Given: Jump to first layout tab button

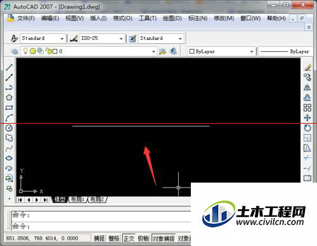Looking at the screenshot, I should click(20, 200).
